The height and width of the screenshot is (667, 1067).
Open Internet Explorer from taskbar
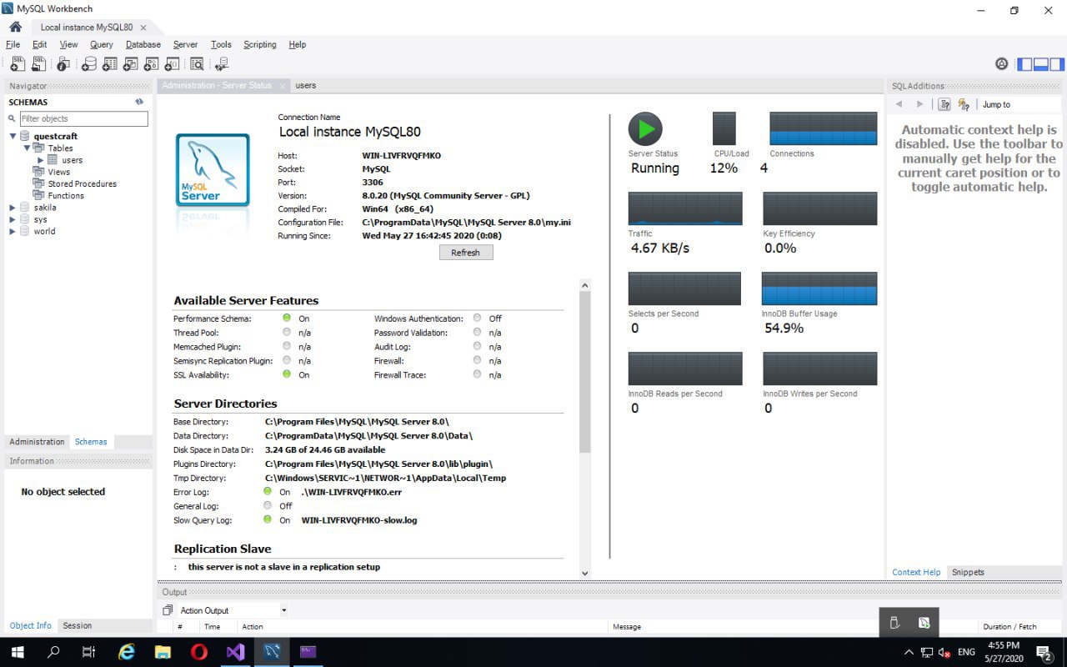point(127,651)
